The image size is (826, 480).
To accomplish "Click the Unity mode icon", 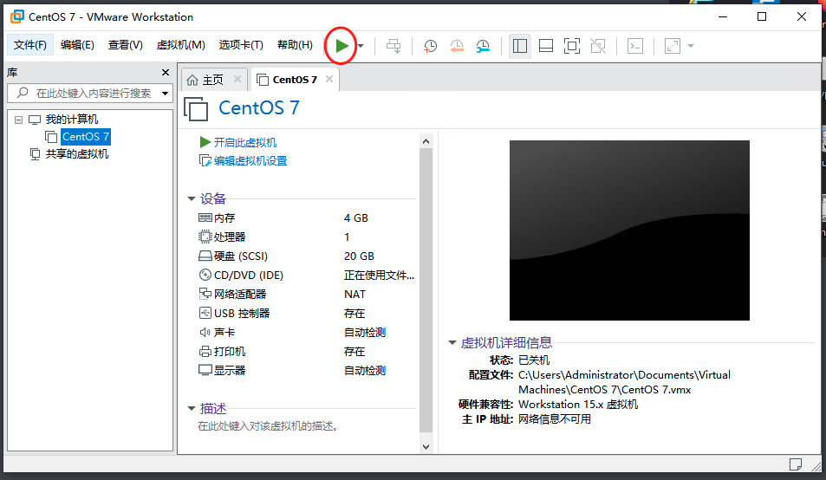I will tap(598, 46).
